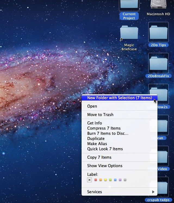174x203 pixels.
Task: Select Compress 7 Items
Action: click(x=104, y=128)
